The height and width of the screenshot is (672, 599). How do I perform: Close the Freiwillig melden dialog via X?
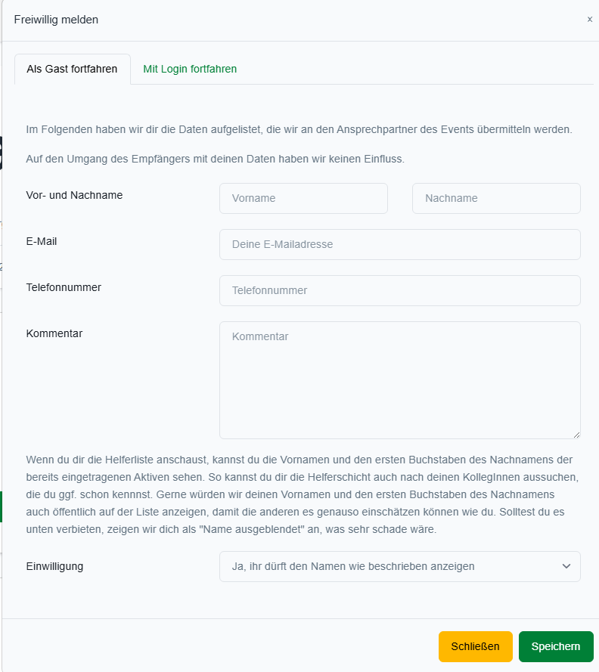click(590, 20)
